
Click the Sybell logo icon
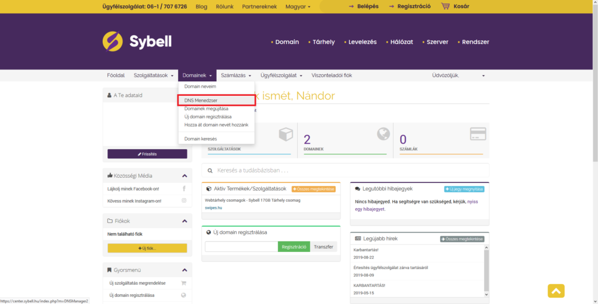click(113, 42)
